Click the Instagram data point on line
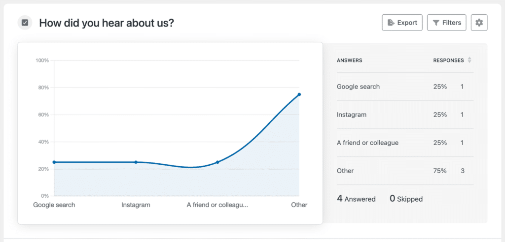505x242 pixels. (x=136, y=162)
